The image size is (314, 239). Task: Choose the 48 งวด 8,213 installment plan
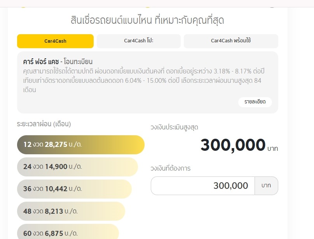71,211
